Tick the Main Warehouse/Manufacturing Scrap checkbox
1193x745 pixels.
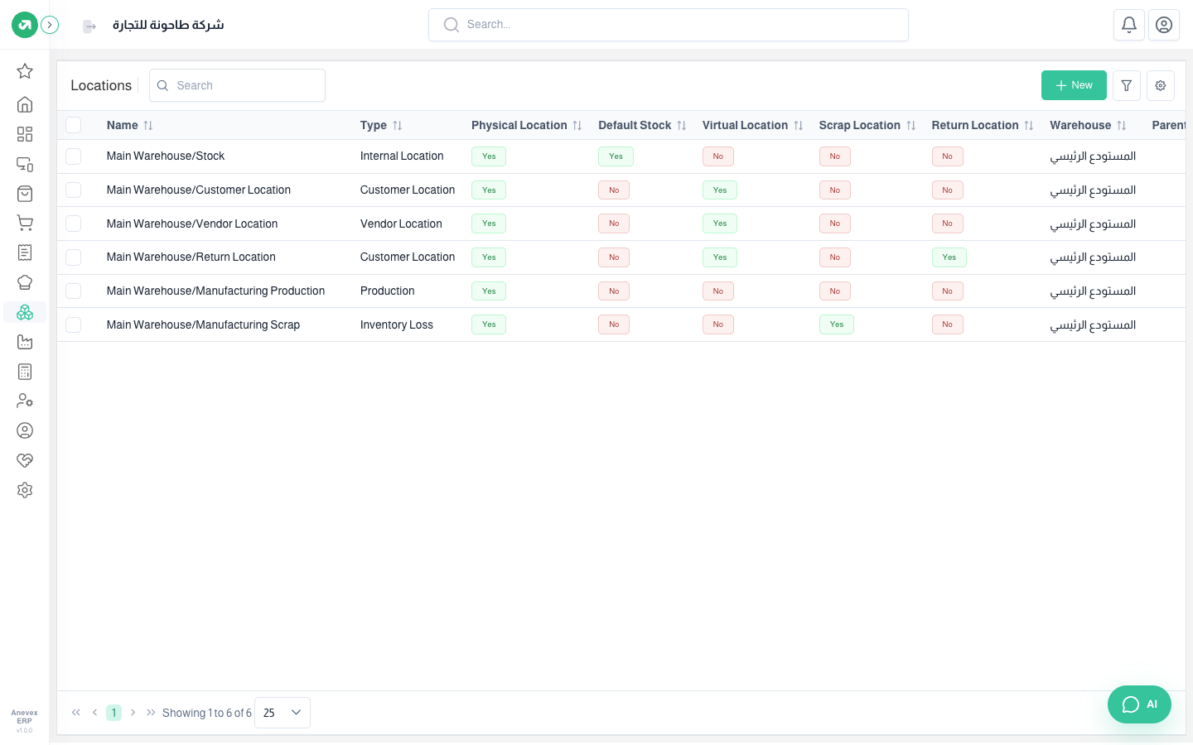[x=74, y=324]
